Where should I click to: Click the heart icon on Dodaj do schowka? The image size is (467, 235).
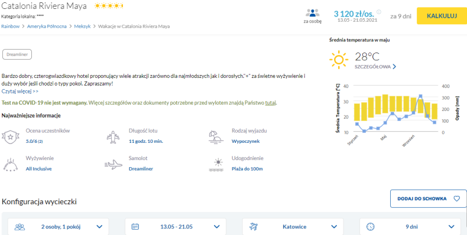[x=456, y=199]
